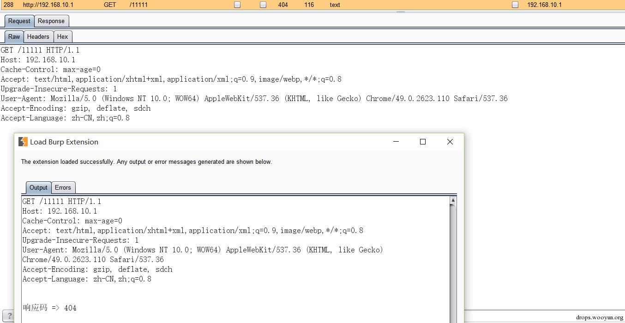Click the User-Agent line in extension output

pyautogui.click(x=203, y=250)
